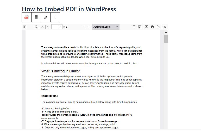This screenshot has height=131, width=201.
Task: Click the '-c: Prints and clear the ring buffer.' line
Action: click(x=59, y=112)
